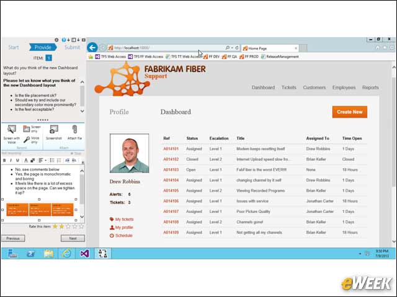Open the Schedule link
The image size is (397, 297).
pos(121,235)
